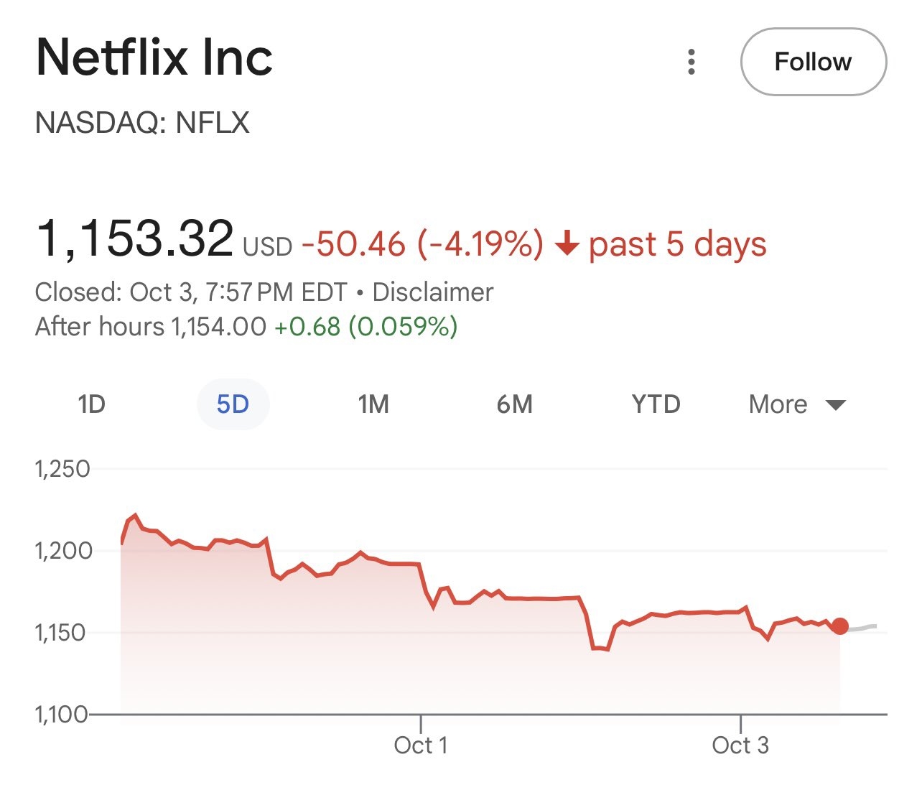This screenshot has width=922, height=790.
Task: Click the gray after-hours line segment
Action: tap(863, 628)
